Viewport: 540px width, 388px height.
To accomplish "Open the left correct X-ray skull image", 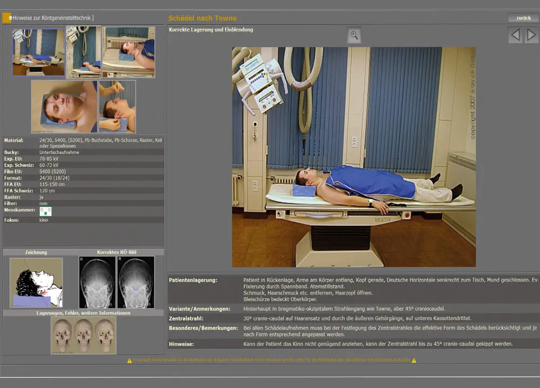I will coord(97,283).
